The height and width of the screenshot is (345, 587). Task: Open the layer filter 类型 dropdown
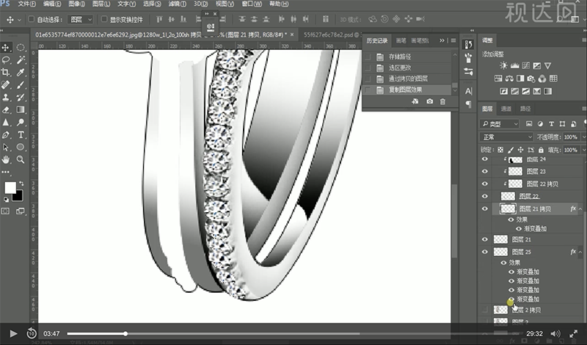click(x=500, y=124)
